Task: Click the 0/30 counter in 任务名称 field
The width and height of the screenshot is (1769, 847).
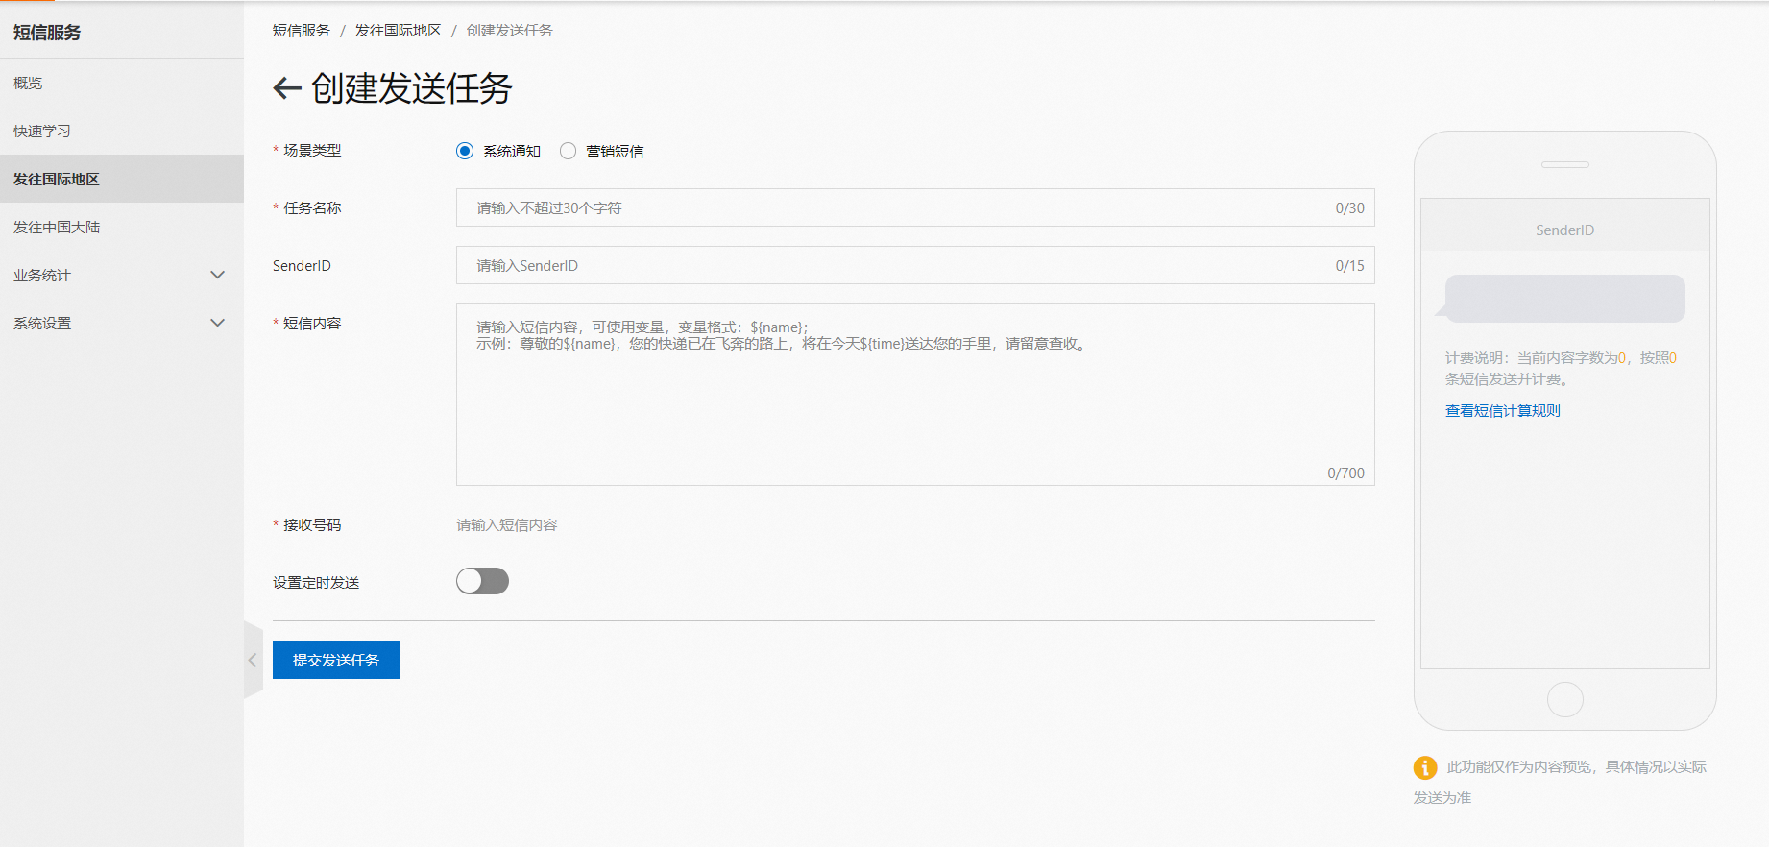Action: tap(1349, 208)
